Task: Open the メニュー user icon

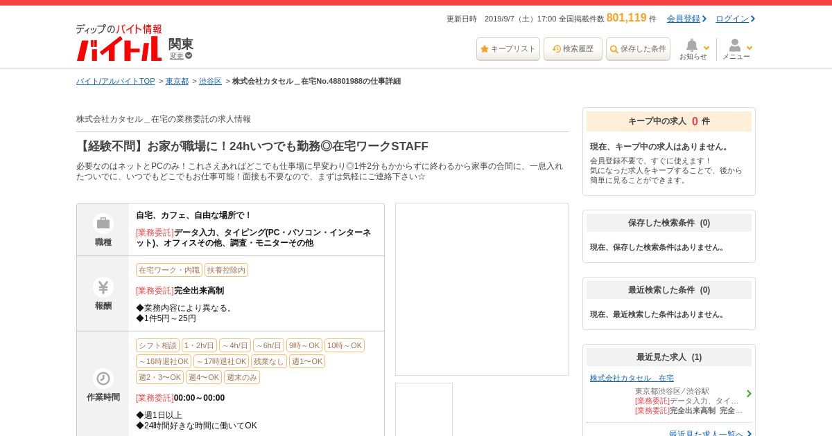Action: [736, 48]
